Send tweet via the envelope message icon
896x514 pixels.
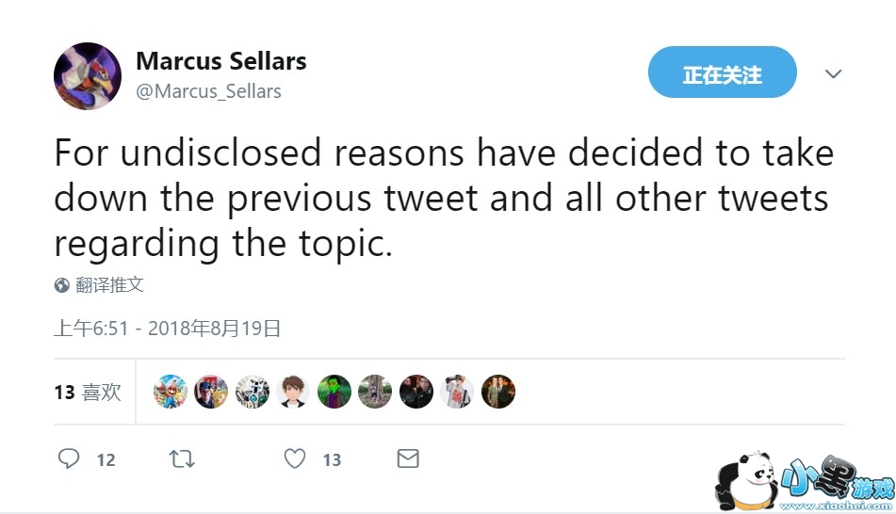[407, 458]
